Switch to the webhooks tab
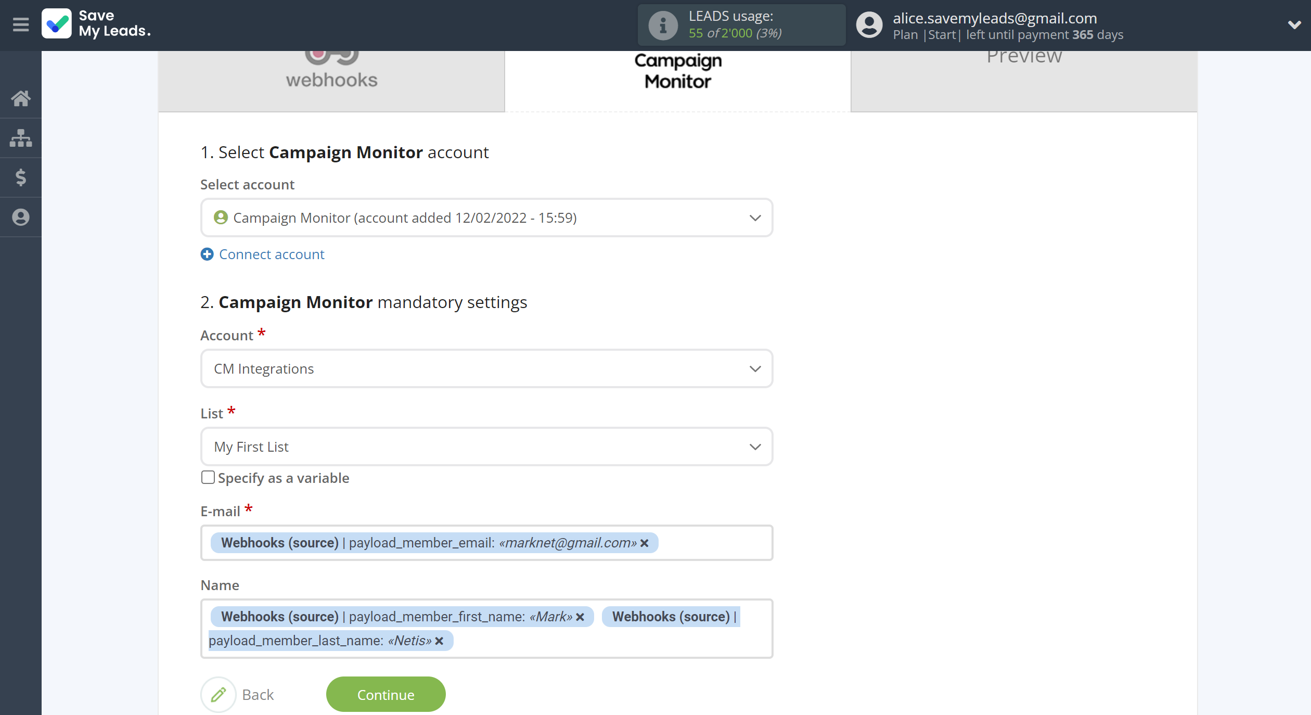Screen dimensions: 1311x715 [331, 79]
